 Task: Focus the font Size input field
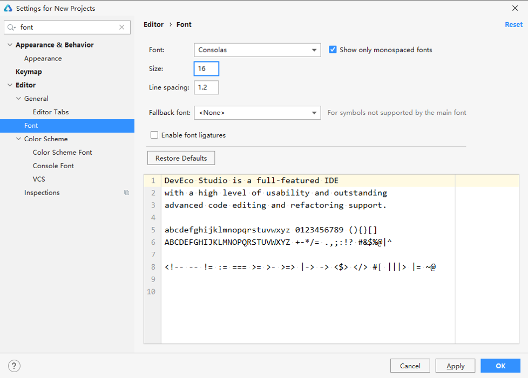click(x=206, y=68)
